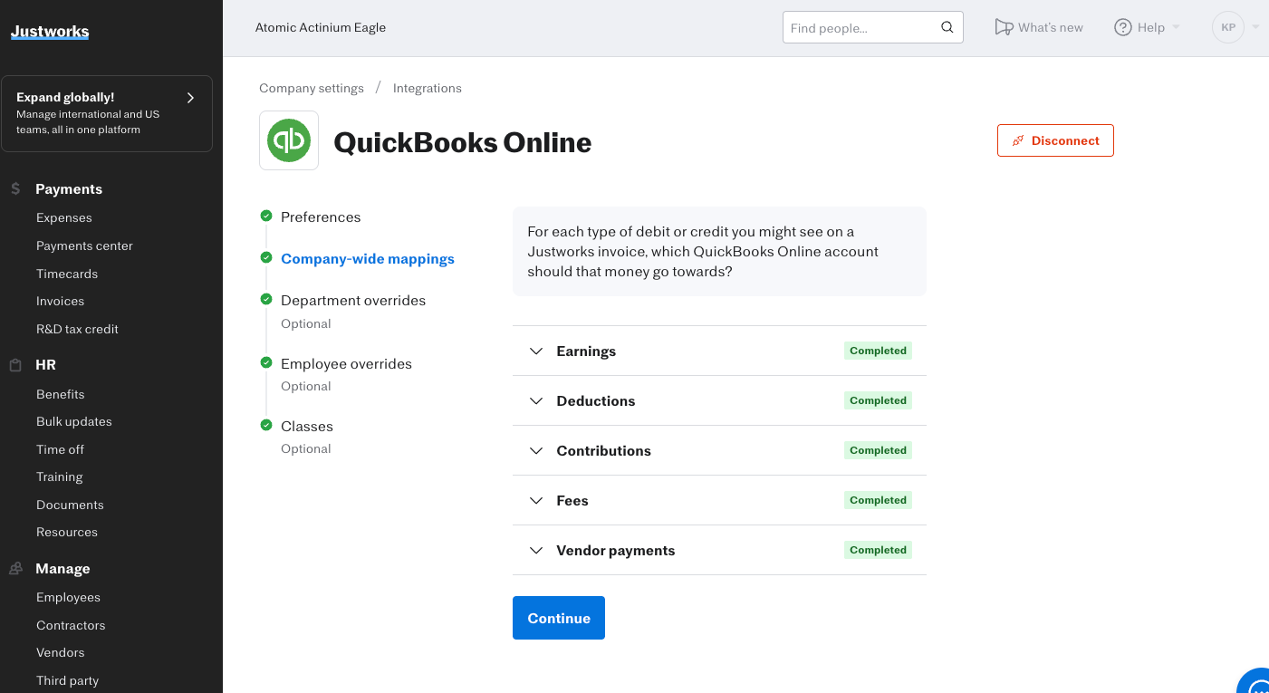Viewport: 1269px width, 693px height.
Task: Click the Expand globally arrow icon
Action: pos(190,98)
